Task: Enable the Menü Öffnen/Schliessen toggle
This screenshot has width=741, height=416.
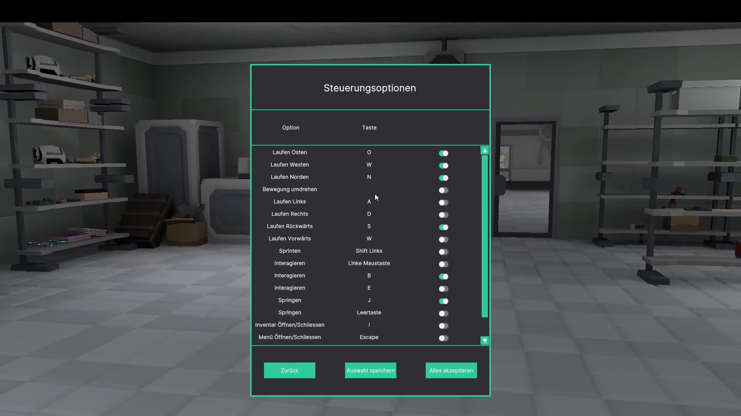Action: pyautogui.click(x=443, y=338)
